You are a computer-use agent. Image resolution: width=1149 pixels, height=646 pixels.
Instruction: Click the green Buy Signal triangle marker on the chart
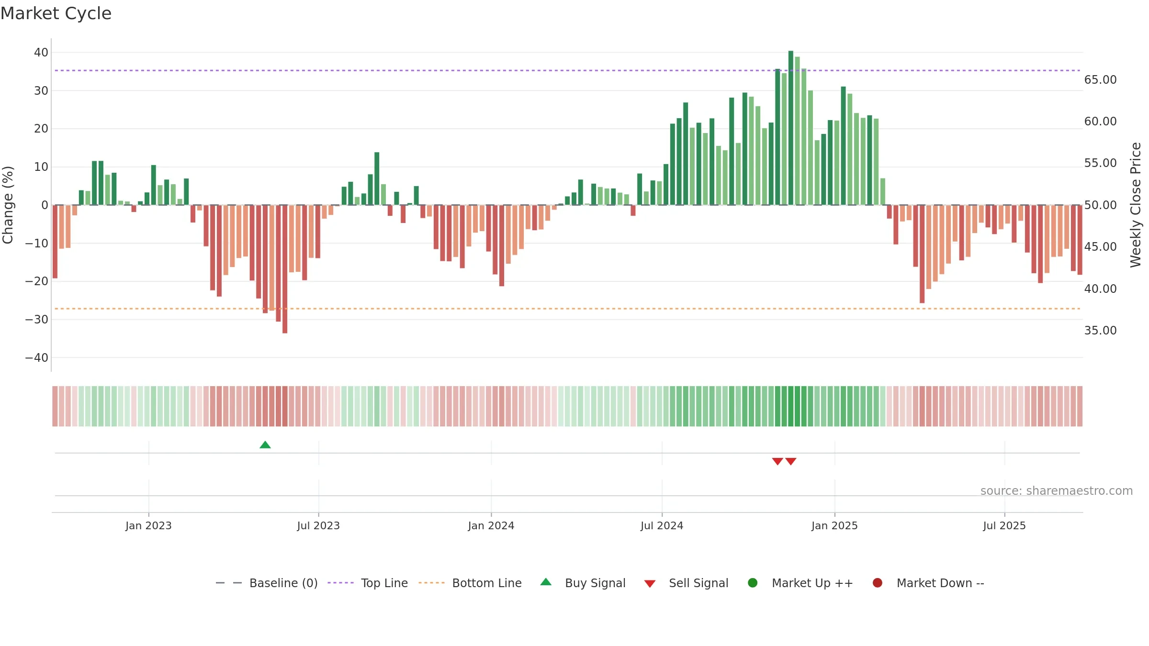tap(265, 445)
